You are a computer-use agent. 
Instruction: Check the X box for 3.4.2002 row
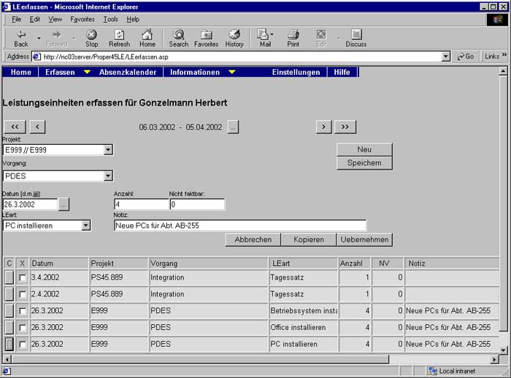tap(22, 277)
